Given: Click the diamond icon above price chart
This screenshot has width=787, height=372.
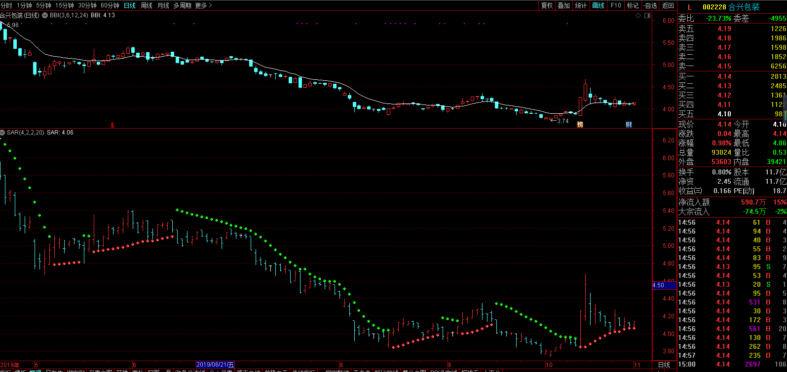Looking at the screenshot, I should (638, 15).
